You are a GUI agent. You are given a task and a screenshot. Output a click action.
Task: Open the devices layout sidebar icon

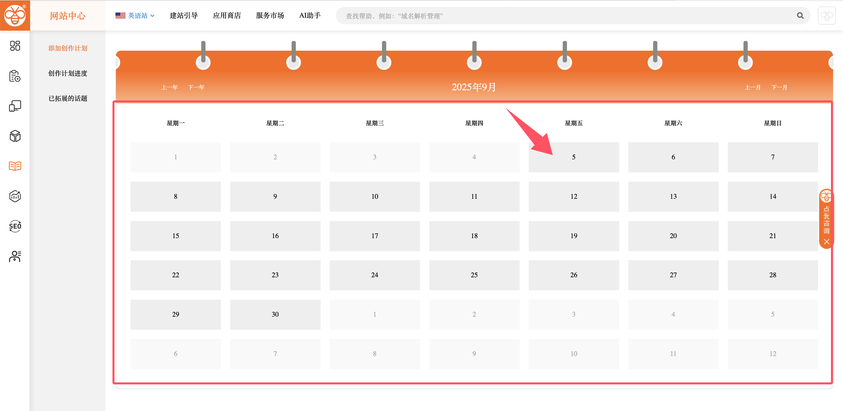point(15,106)
